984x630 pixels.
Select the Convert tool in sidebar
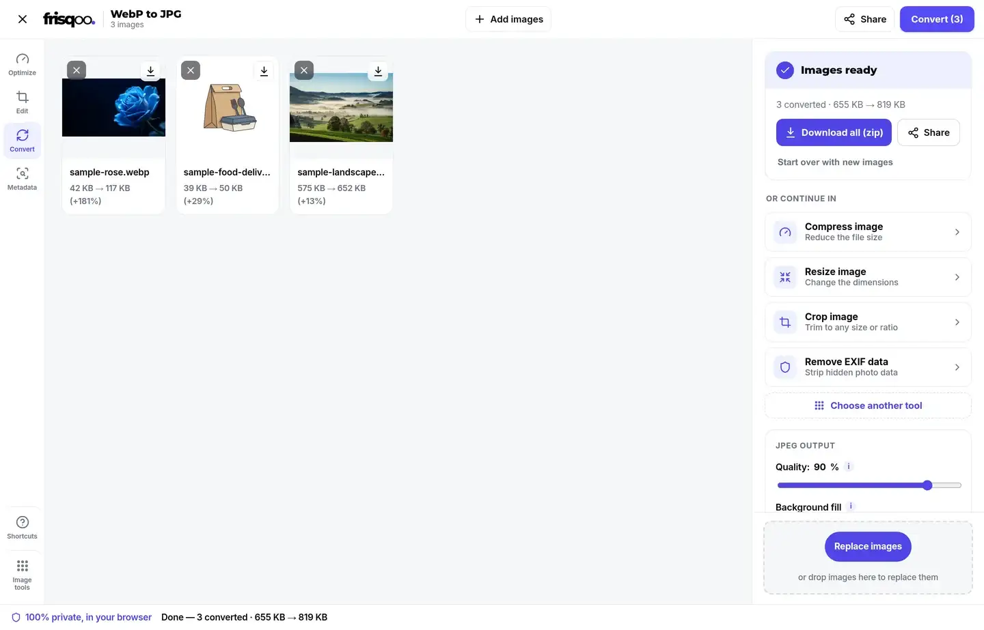point(23,141)
